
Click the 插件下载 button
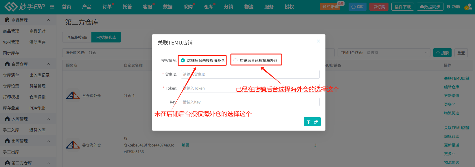pos(402,7)
